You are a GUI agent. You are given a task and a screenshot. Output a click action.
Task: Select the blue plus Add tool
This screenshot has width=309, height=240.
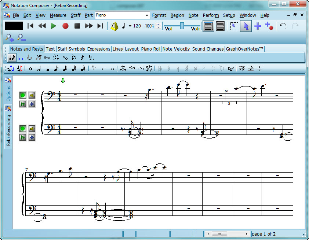258,26
